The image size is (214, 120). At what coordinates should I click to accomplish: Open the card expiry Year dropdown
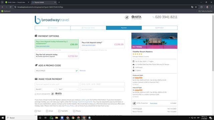coord(68,89)
